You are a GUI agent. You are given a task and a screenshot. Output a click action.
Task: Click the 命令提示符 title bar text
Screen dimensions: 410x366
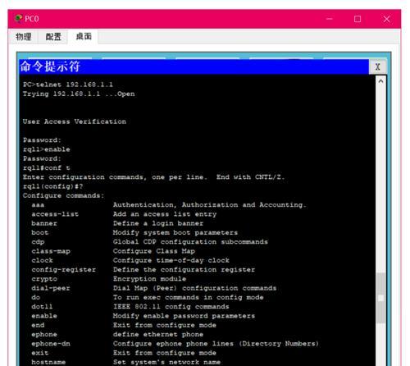50,66
